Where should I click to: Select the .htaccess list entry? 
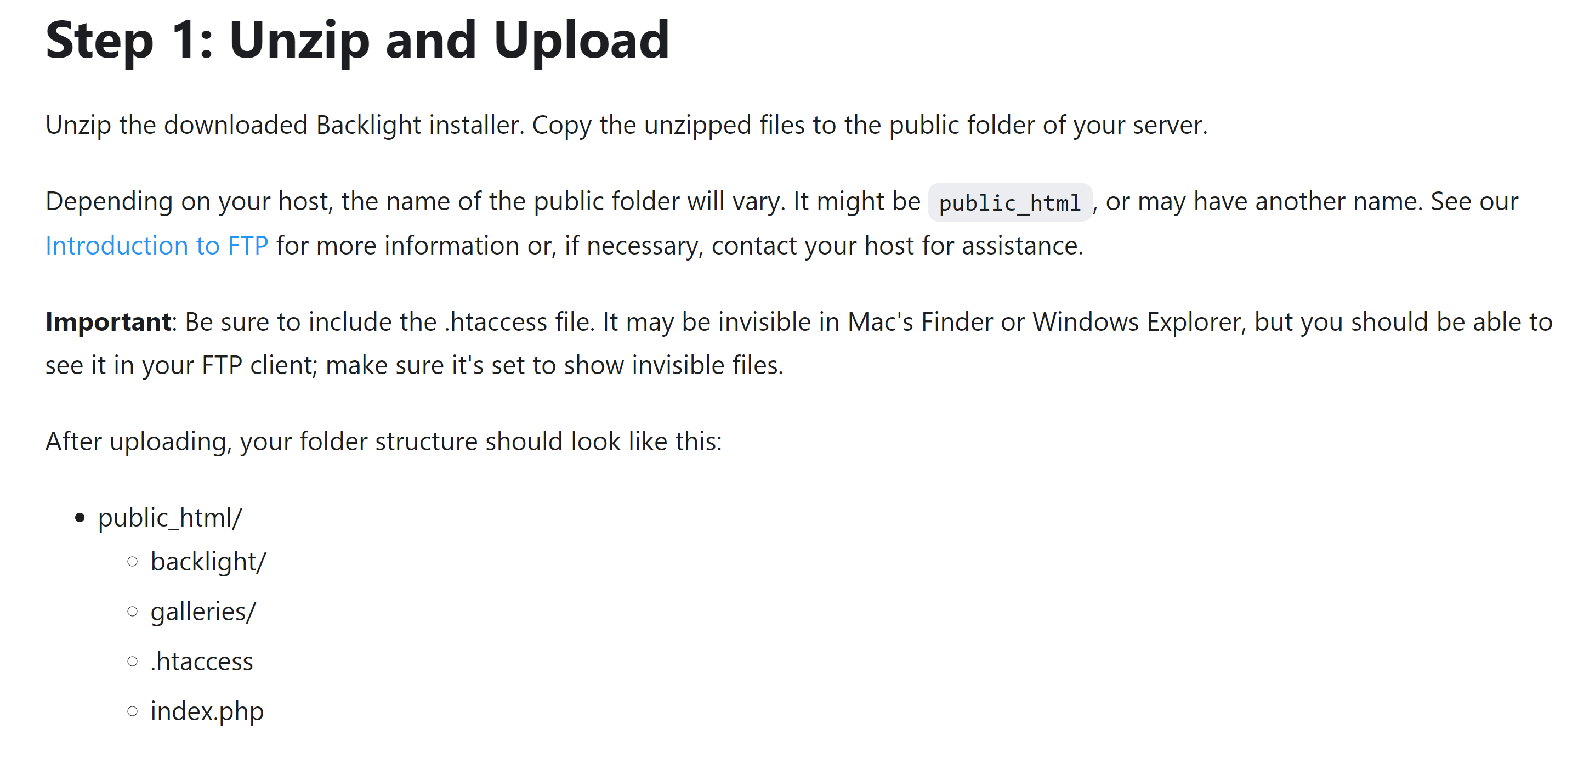(x=202, y=662)
